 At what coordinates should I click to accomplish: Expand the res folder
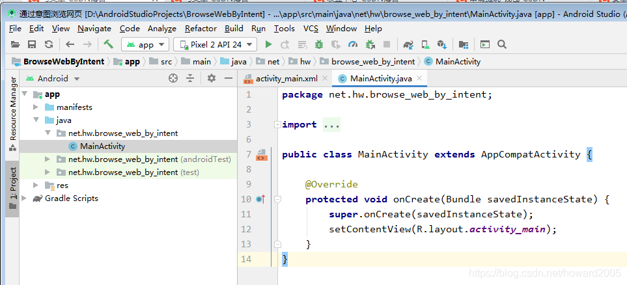point(36,185)
